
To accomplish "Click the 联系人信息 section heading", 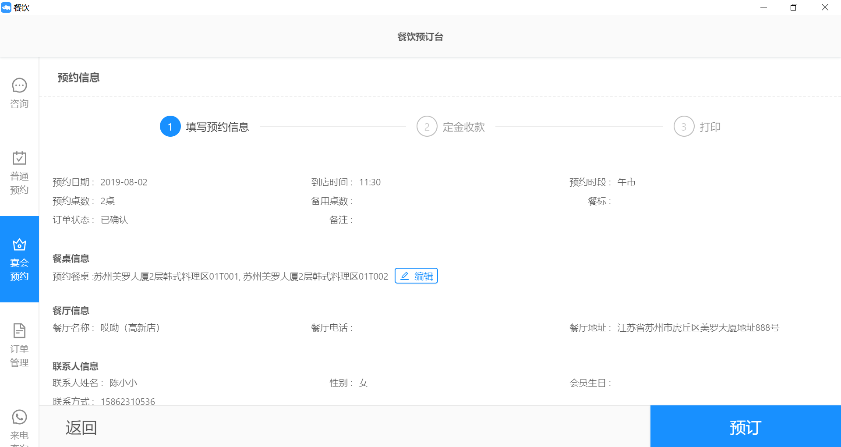I will tap(75, 366).
